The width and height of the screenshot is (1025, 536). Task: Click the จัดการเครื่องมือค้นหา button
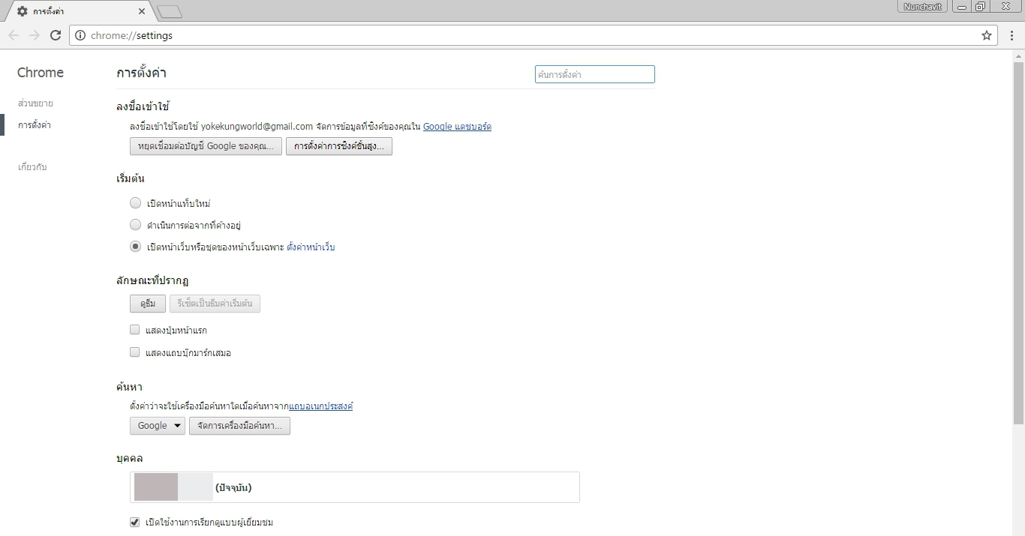click(x=239, y=426)
